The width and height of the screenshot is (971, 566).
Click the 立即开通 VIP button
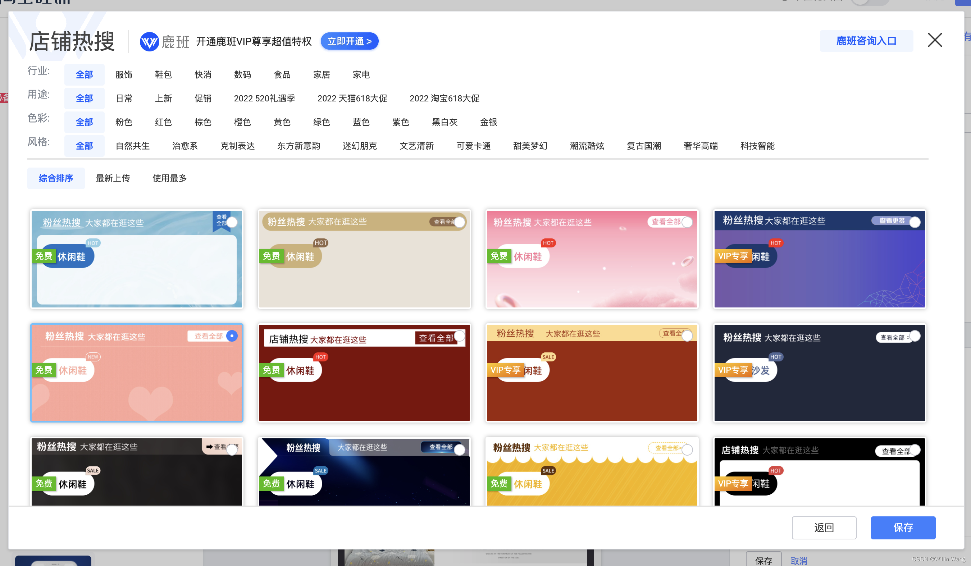click(349, 41)
